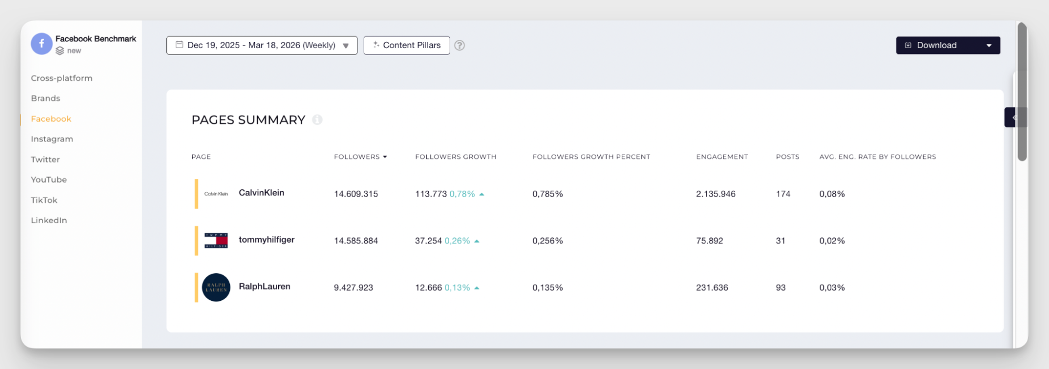Click the Avg. Eng. Rate by Followers header
Screen dimensions: 1049x369
[877, 157]
